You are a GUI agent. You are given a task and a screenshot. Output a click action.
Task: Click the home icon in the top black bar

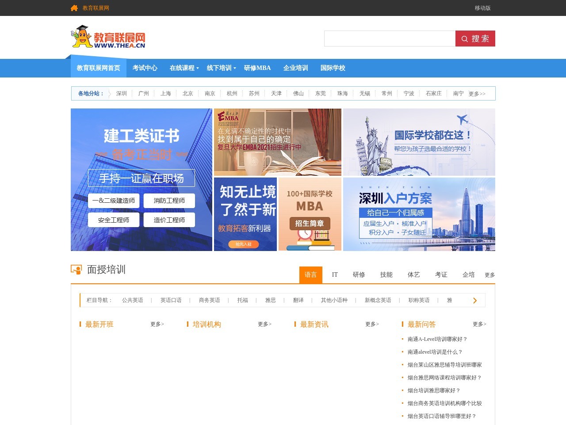(x=74, y=8)
